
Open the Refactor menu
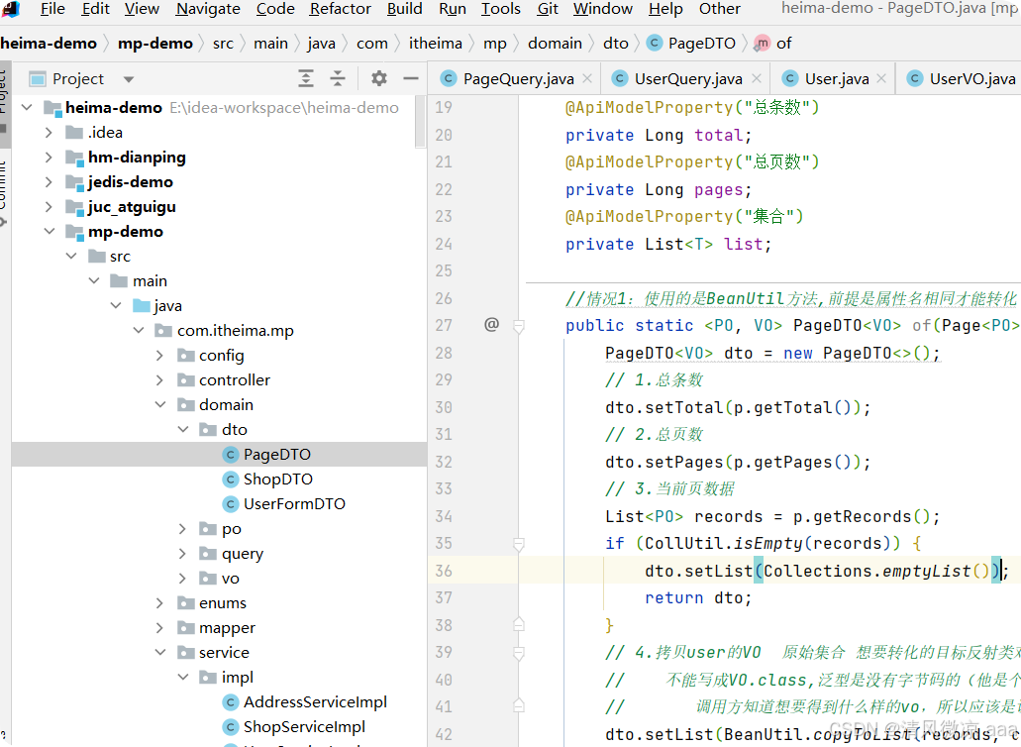pyautogui.click(x=340, y=9)
